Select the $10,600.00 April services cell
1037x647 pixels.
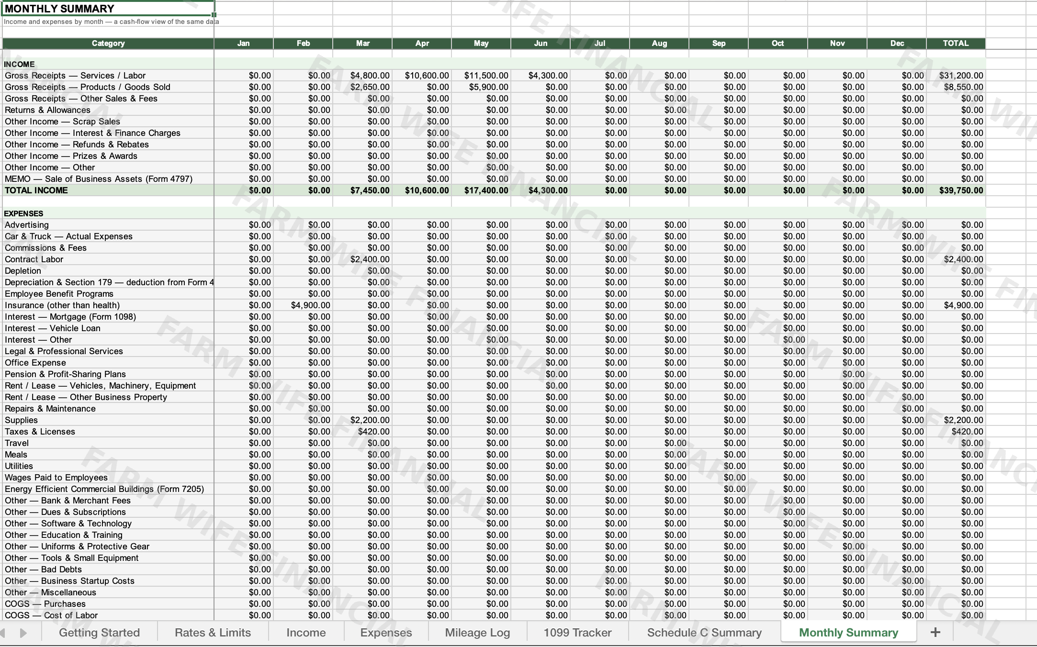tap(422, 76)
